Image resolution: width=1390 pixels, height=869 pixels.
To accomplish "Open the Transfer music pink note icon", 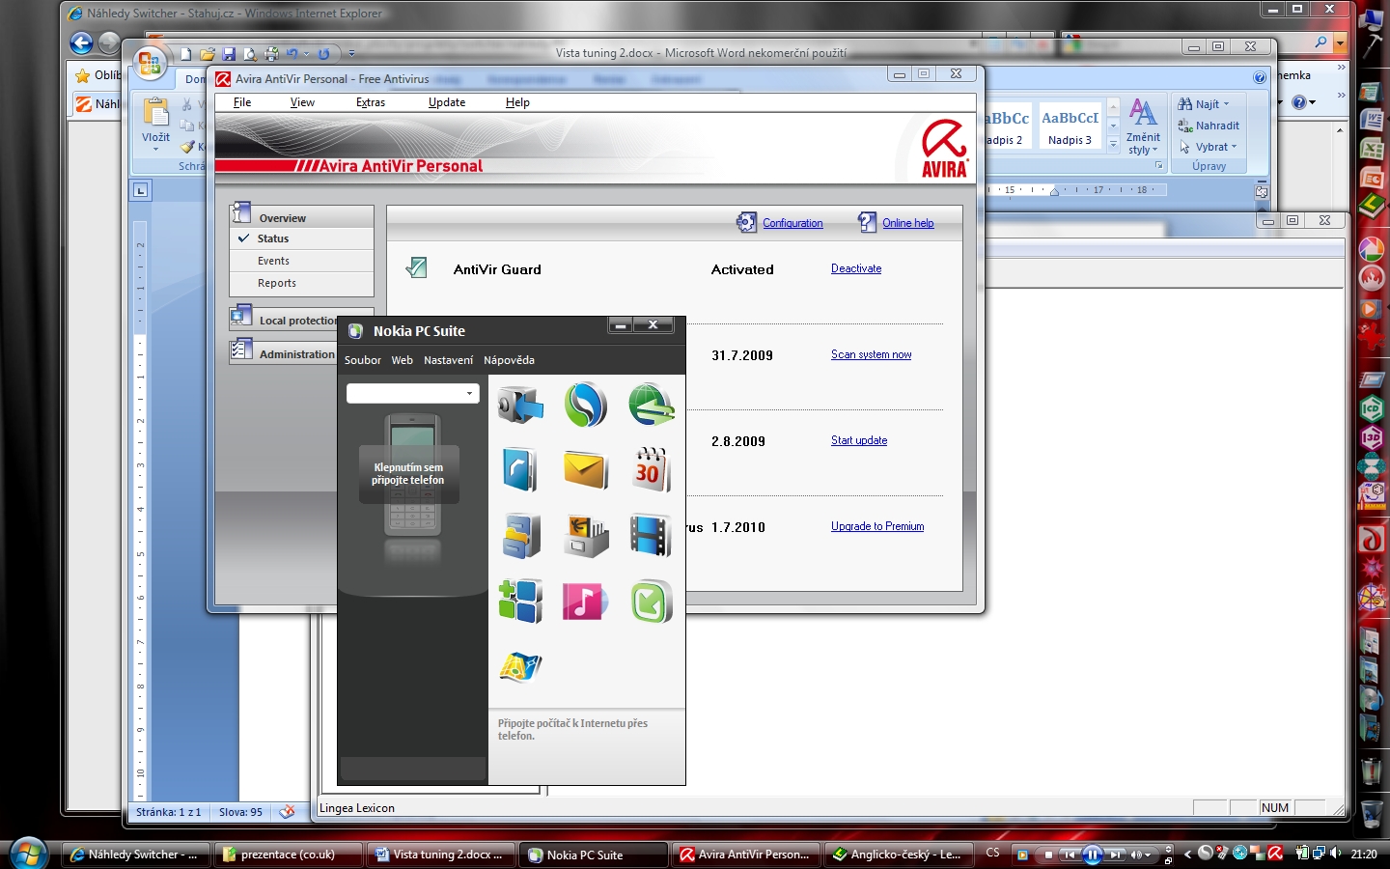I will tap(586, 602).
